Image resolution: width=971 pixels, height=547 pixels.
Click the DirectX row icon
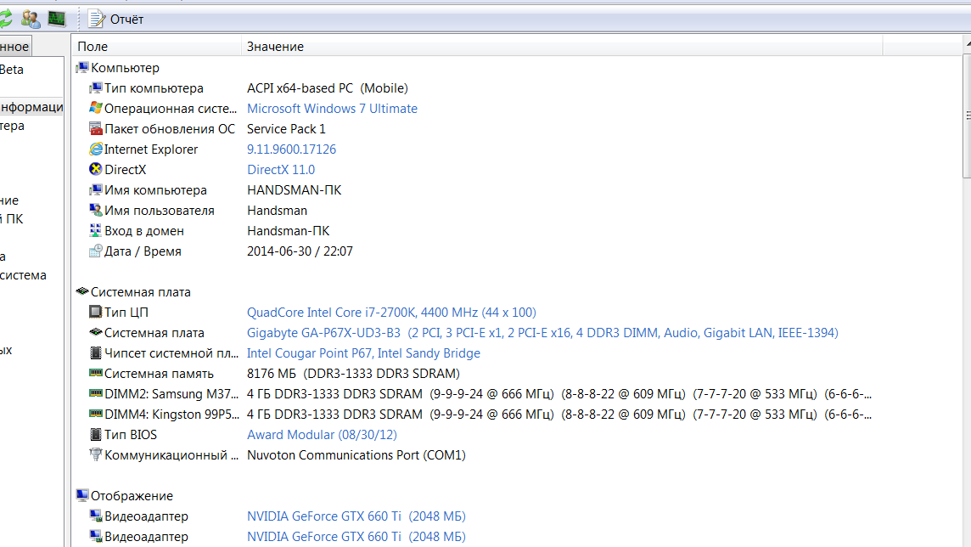click(95, 169)
